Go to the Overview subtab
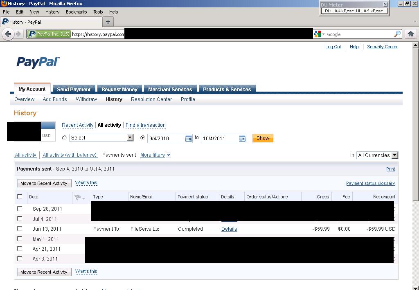Screen dimensions: 419x290 [x=24, y=99]
